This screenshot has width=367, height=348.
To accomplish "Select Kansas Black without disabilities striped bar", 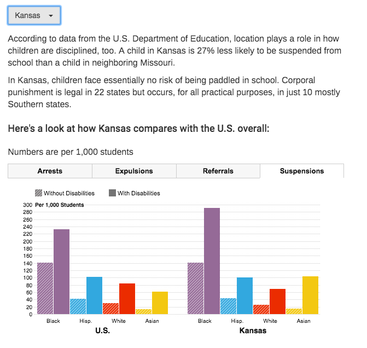I will point(195,288).
